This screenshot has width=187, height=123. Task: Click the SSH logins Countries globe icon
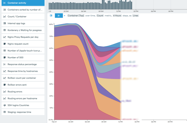tap(5, 105)
